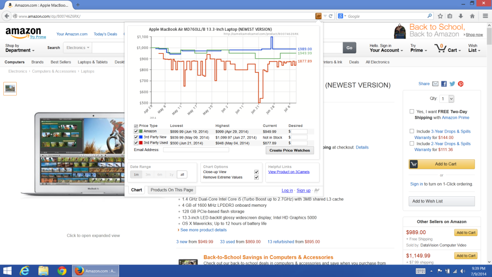Open the Firefox hamburger menu

[x=485, y=16]
